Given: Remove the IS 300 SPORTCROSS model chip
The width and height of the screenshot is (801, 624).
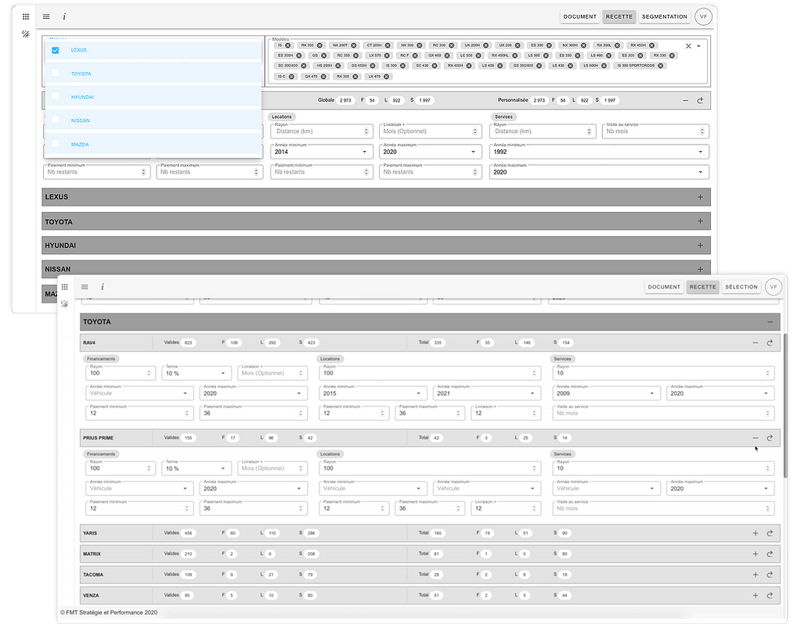Looking at the screenshot, I should tap(661, 66).
